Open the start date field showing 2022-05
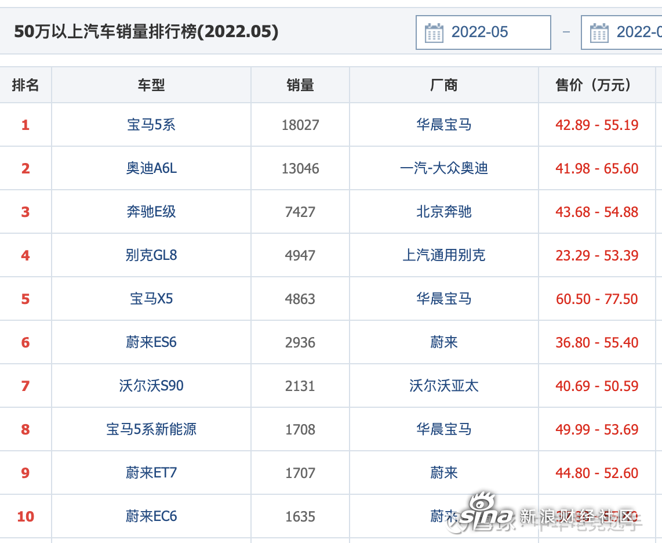Screen dimensions: 662x543 pos(483,32)
